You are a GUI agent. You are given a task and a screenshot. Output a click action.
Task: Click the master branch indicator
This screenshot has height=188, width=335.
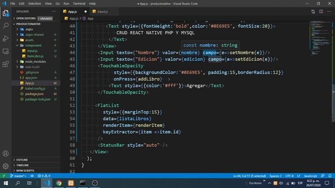pos(18,176)
